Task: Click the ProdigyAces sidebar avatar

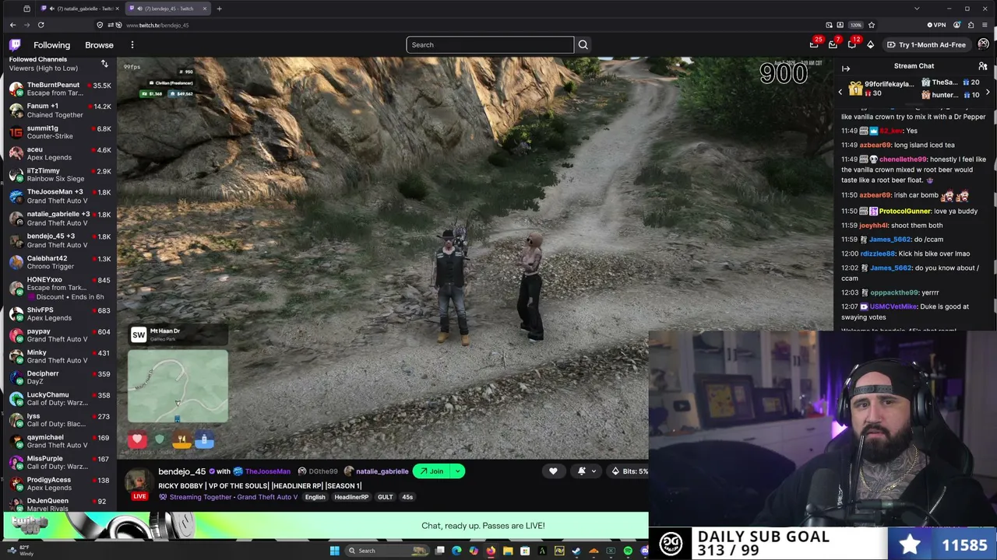Action: [x=16, y=484]
